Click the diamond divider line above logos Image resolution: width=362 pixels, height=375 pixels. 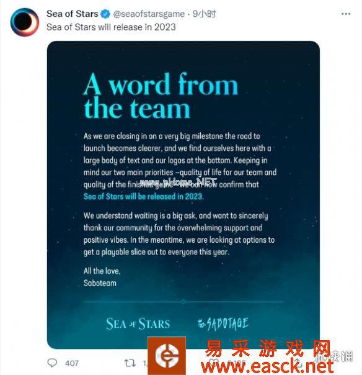point(183,302)
